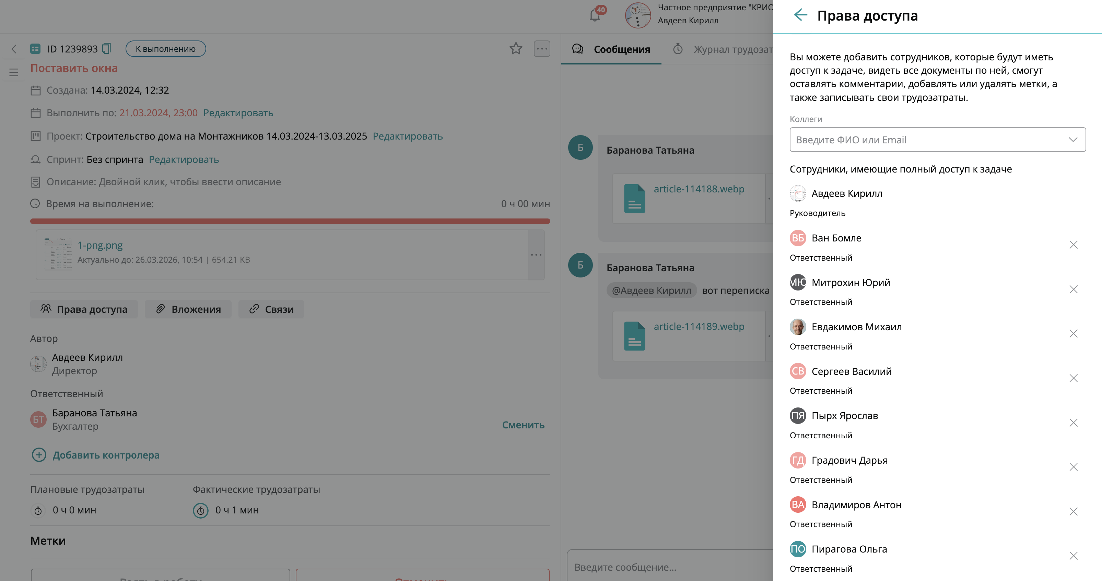
Task: Remove Пирагова Ольга from access list
Action: point(1073,556)
